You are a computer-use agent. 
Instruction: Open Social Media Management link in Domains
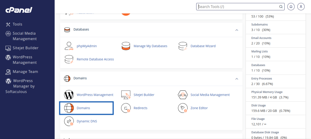[210, 95]
